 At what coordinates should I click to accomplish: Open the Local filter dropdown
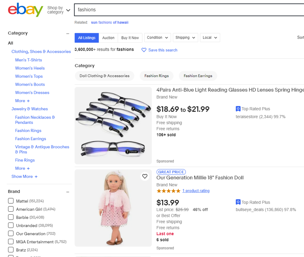tap(210, 38)
